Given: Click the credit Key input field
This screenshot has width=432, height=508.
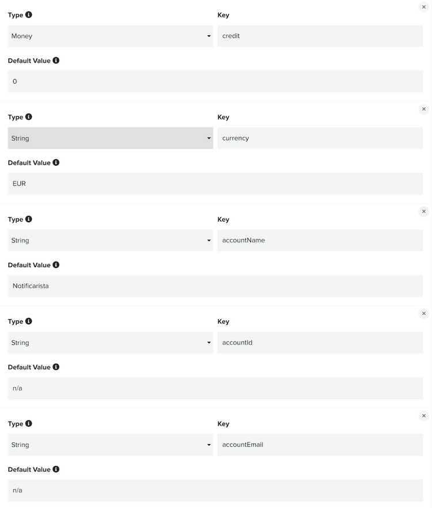Looking at the screenshot, I should tap(320, 36).
